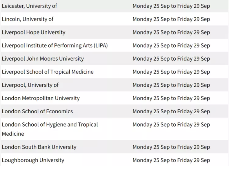
Task: Click dates beside London Metropolitan University
Action: click(171, 98)
